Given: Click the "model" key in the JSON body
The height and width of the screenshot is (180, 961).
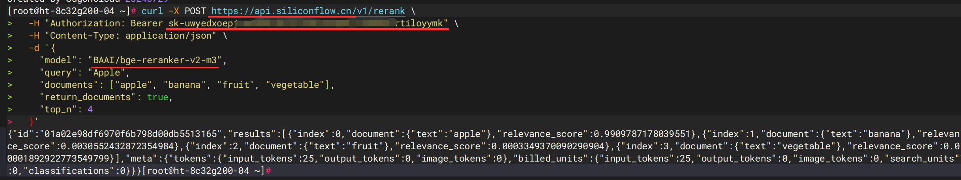Looking at the screenshot, I should (x=58, y=60).
